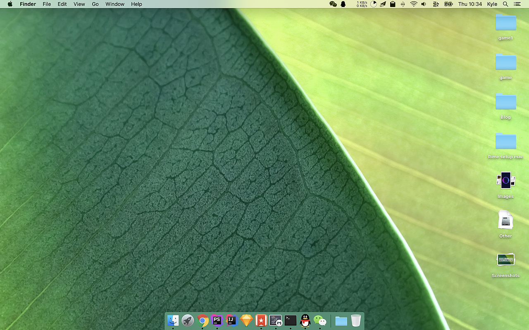Open the Markdown editor app in Dock
The height and width of the screenshot is (330, 529).
[x=276, y=320]
